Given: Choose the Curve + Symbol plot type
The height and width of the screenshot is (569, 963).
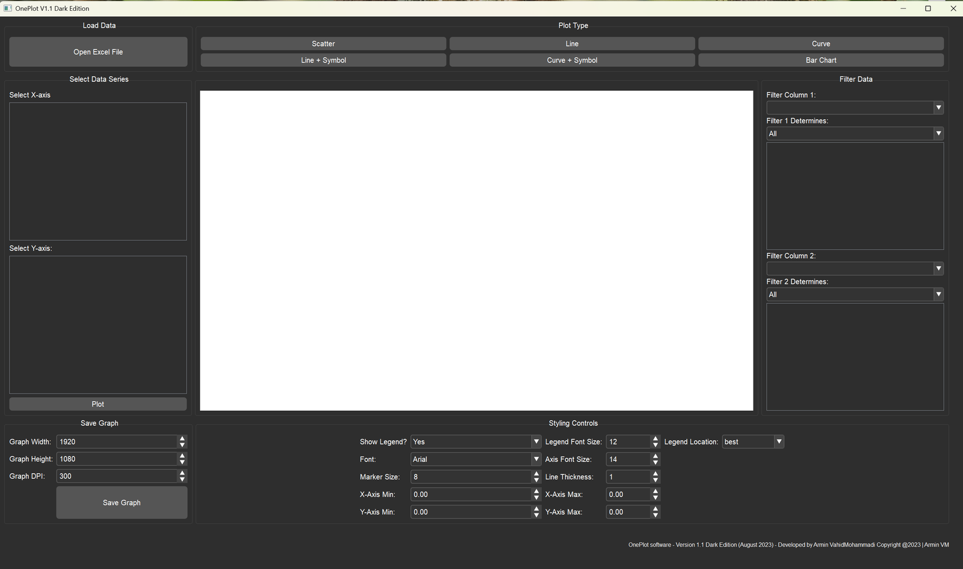Looking at the screenshot, I should click(571, 60).
